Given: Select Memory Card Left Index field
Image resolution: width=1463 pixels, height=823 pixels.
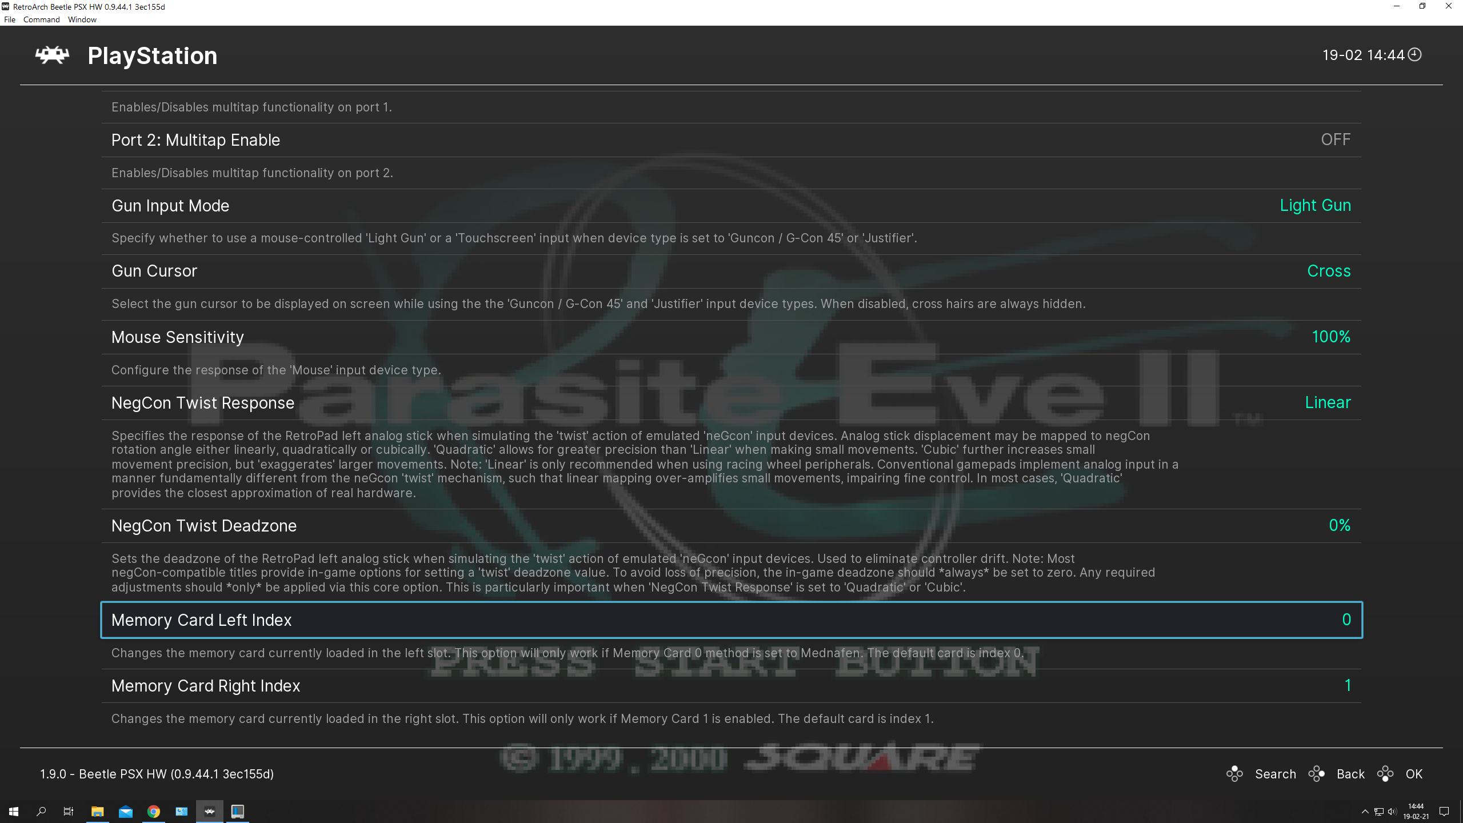Looking at the screenshot, I should pyautogui.click(x=731, y=620).
